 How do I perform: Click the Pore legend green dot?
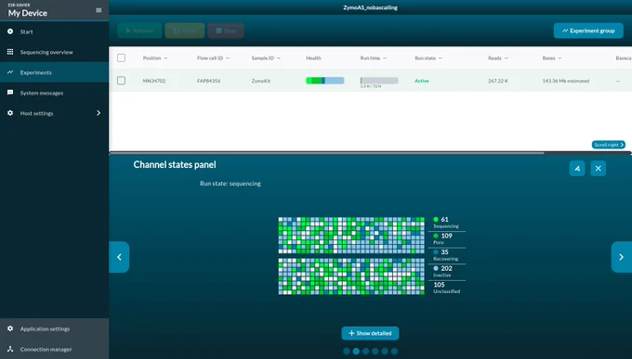(436, 236)
